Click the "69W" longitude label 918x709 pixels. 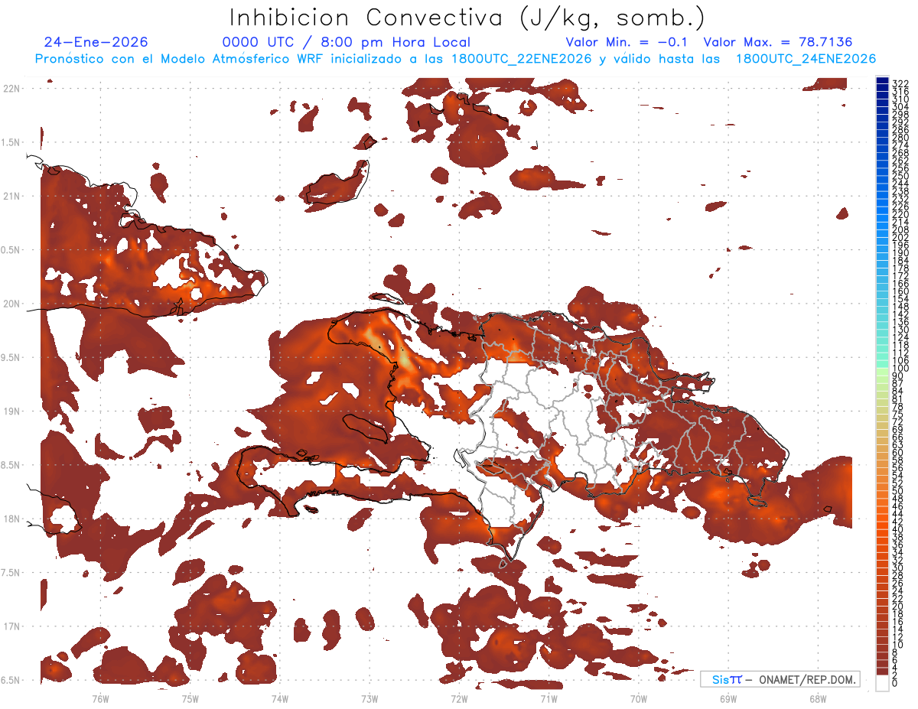(x=728, y=698)
